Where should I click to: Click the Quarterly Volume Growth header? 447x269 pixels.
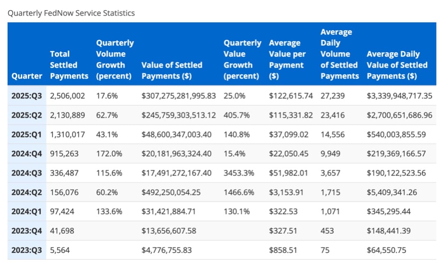point(115,59)
